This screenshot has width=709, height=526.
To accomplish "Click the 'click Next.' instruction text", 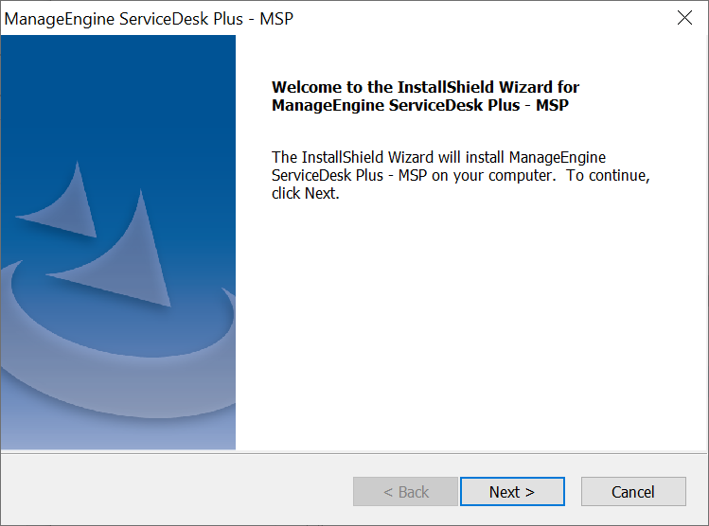I will click(x=305, y=194).
